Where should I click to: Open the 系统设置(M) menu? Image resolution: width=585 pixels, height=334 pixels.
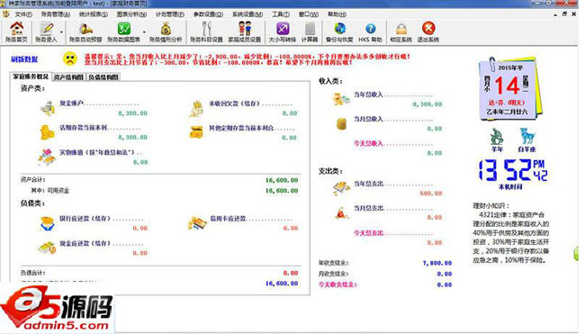pos(247,14)
